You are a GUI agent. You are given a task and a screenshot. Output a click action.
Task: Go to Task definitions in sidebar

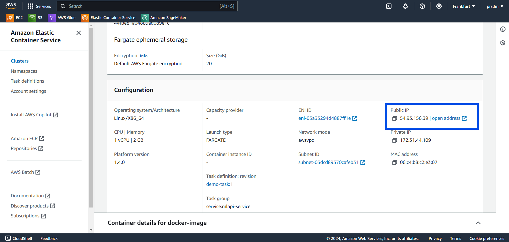27,81
